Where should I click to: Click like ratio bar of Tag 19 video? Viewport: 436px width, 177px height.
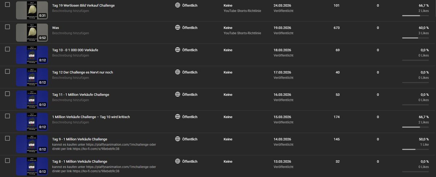pyautogui.click(x=416, y=16)
